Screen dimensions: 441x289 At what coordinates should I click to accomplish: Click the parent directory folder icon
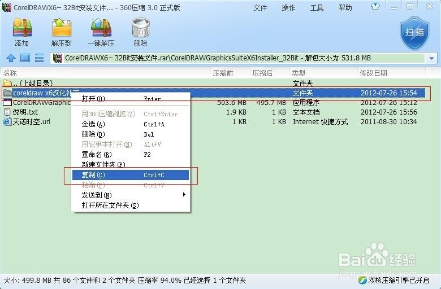(7, 83)
